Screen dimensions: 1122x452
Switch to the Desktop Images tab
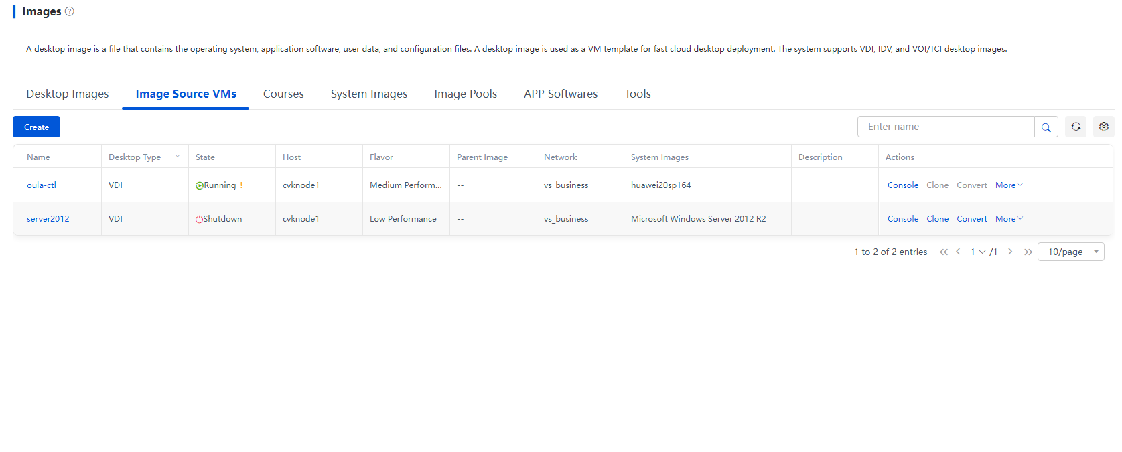click(x=68, y=94)
